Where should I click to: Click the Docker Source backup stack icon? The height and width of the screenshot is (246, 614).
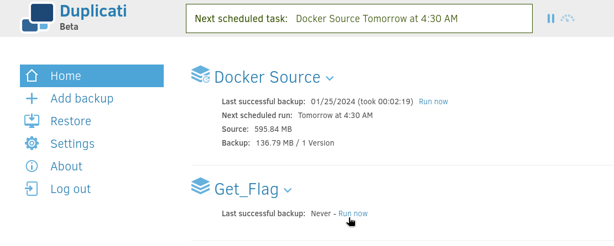[x=200, y=74]
